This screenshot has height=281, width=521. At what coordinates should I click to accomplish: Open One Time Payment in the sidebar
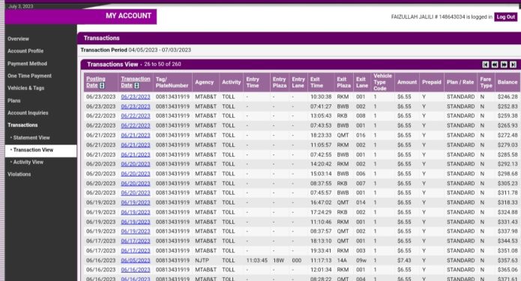coord(29,76)
